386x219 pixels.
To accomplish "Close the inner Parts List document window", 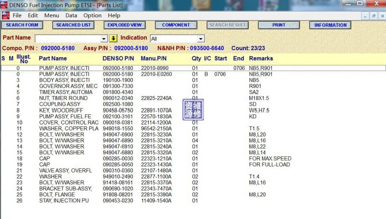I will point(382,16).
